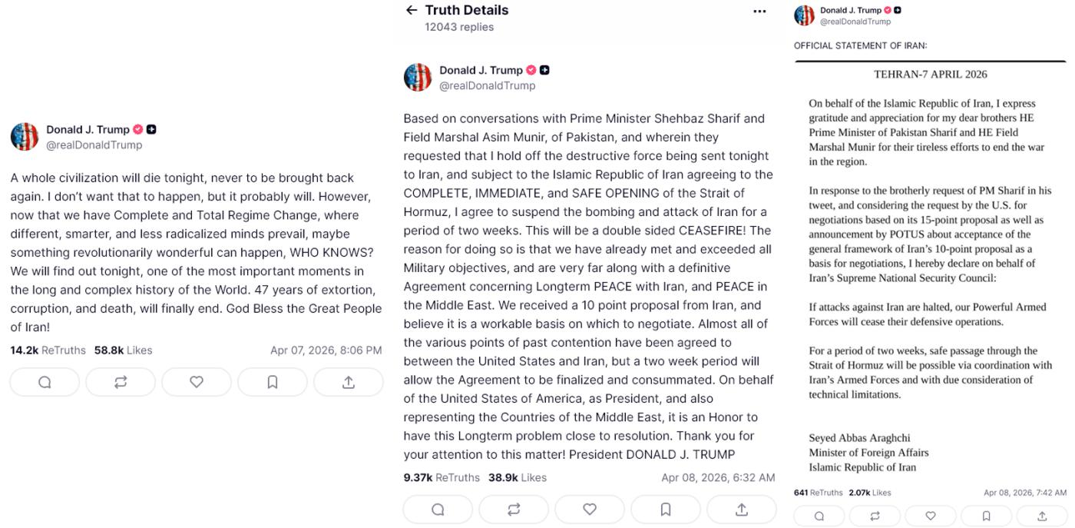Open the Tehran statement image attachment

point(930,269)
